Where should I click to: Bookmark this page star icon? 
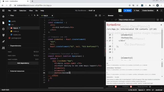pos(137,5)
